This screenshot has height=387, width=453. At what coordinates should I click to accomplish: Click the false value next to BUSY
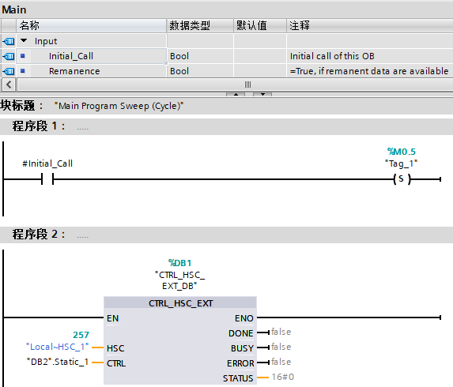[x=281, y=347]
